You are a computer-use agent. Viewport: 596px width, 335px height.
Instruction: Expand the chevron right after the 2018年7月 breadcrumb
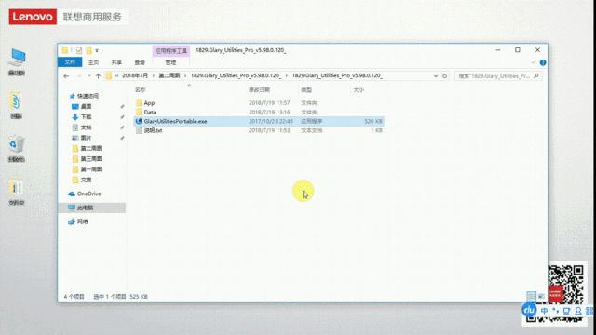[x=154, y=76]
